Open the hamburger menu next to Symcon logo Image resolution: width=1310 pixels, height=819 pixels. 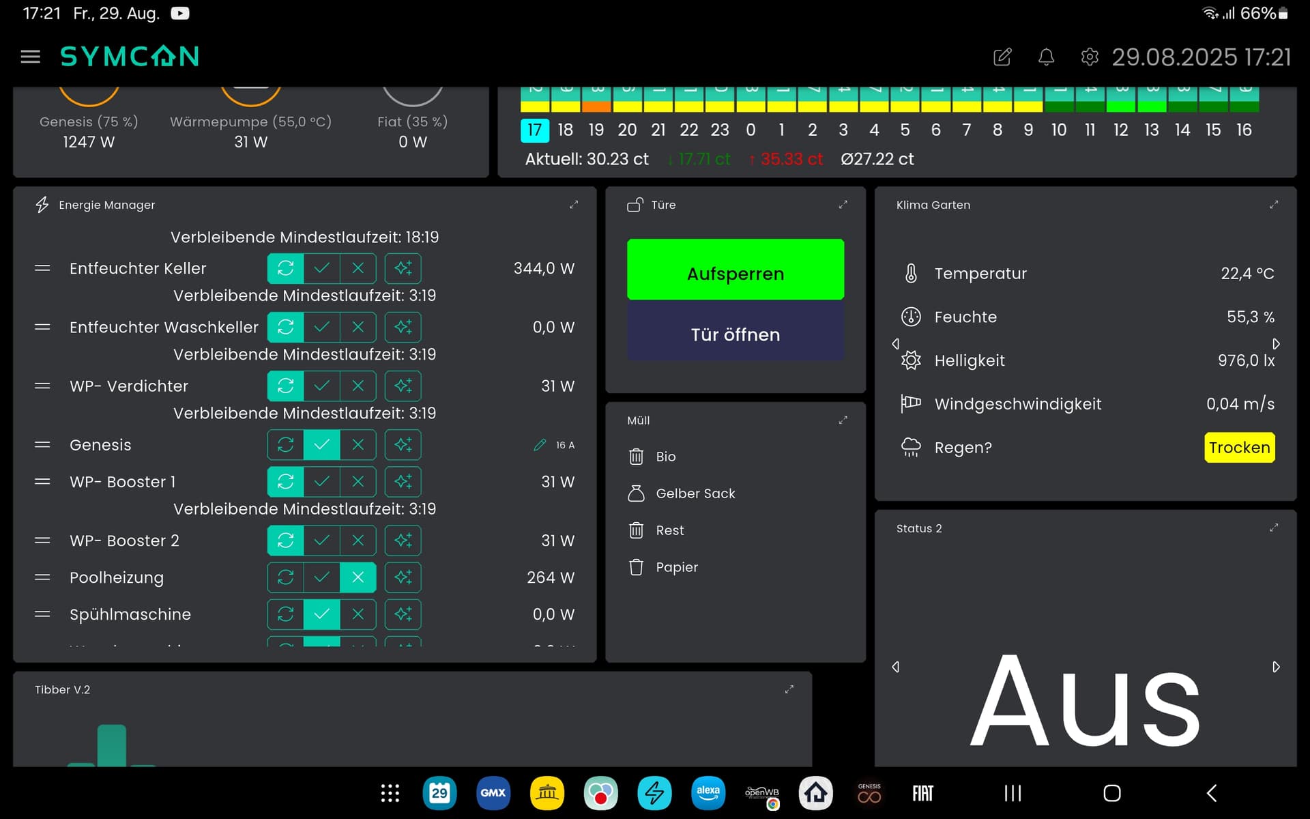point(30,57)
